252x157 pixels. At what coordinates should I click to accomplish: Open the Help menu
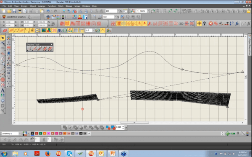(x=94, y=6)
